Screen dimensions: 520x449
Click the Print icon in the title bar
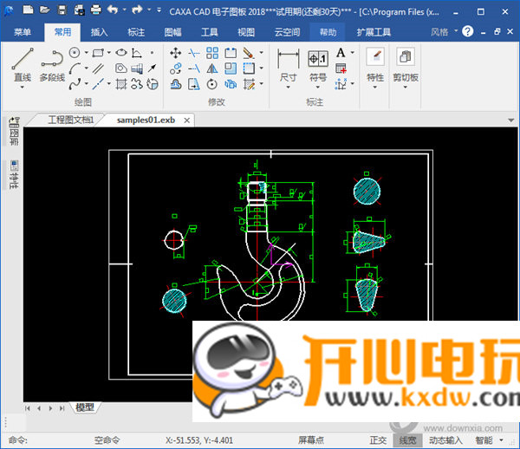point(96,10)
